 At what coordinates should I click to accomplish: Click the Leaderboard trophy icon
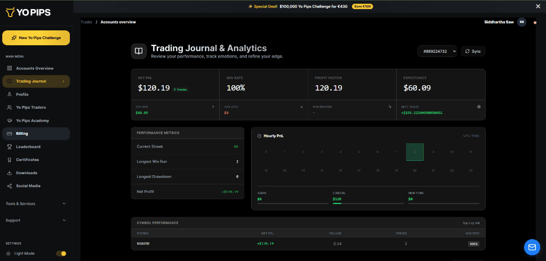(10, 146)
